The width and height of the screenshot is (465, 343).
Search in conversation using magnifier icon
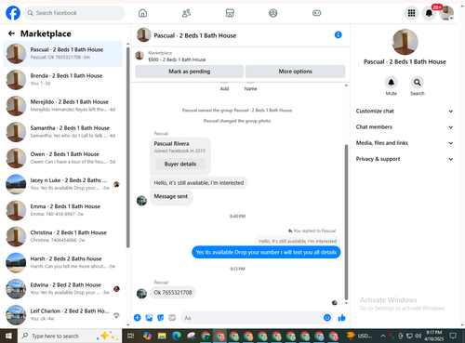pos(418,83)
